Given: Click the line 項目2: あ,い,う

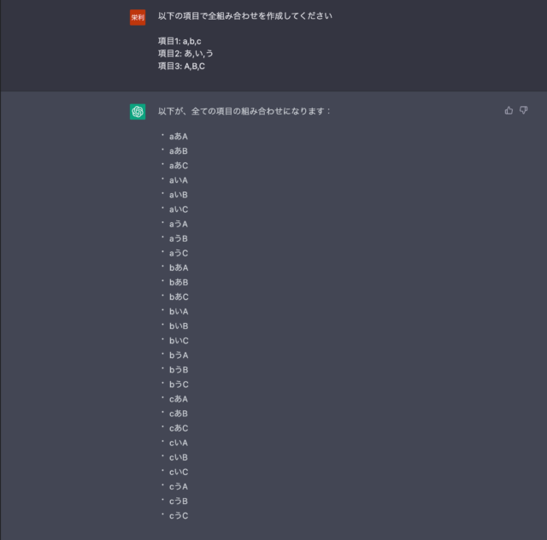Looking at the screenshot, I should point(185,53).
